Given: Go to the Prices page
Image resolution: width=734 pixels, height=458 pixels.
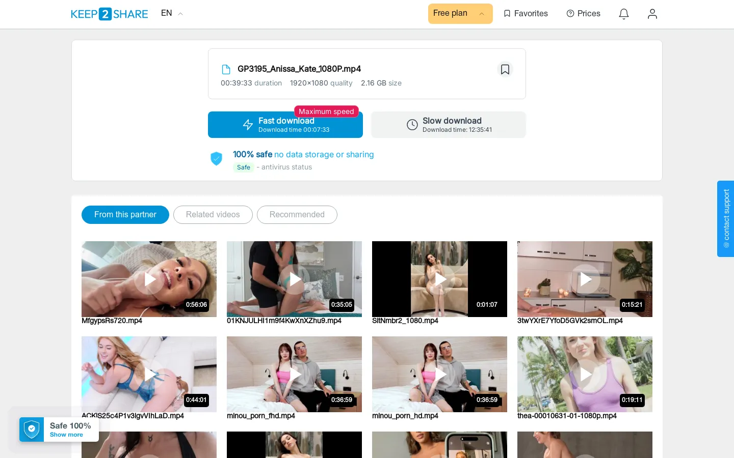Looking at the screenshot, I should 583,14.
